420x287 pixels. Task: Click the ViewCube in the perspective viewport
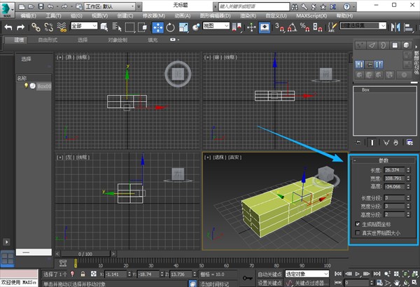point(325,175)
